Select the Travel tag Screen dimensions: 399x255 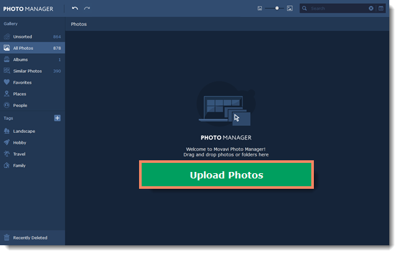coord(32,154)
